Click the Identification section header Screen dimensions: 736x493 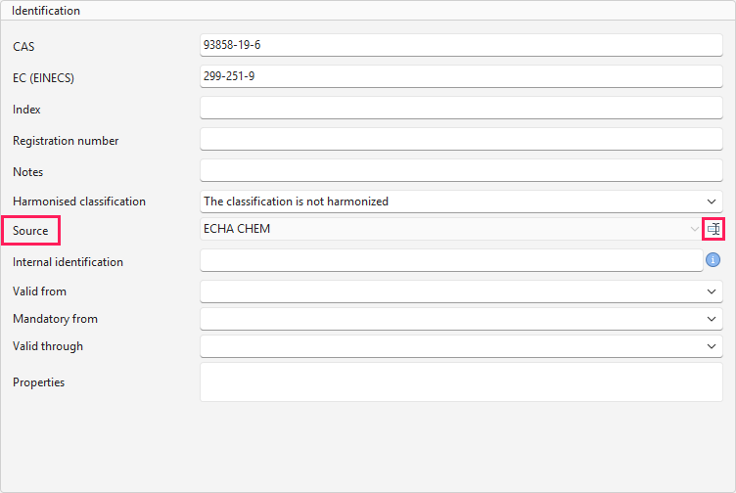(46, 11)
